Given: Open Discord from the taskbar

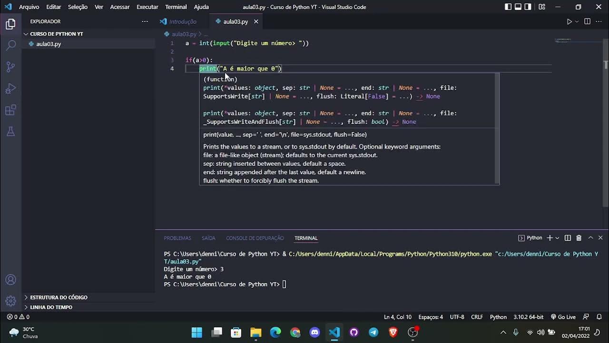Looking at the screenshot, I should (314, 332).
